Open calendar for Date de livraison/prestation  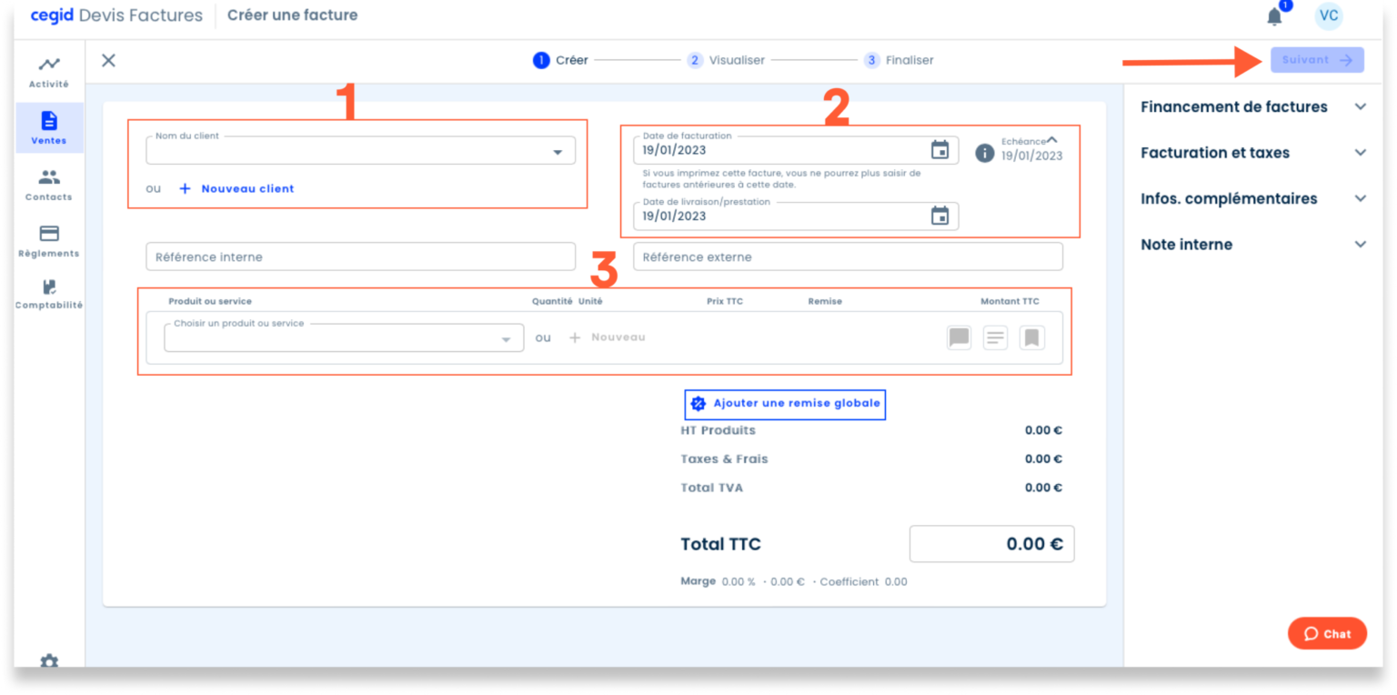(940, 216)
